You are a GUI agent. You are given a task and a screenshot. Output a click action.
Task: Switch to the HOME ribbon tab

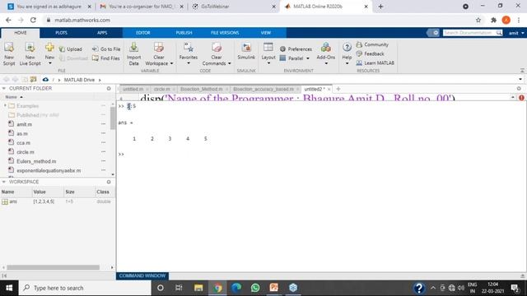21,33
